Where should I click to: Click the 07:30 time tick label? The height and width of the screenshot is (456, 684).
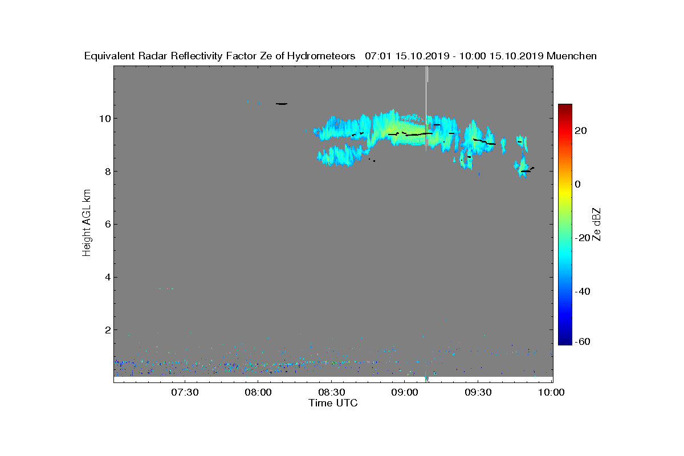(185, 393)
